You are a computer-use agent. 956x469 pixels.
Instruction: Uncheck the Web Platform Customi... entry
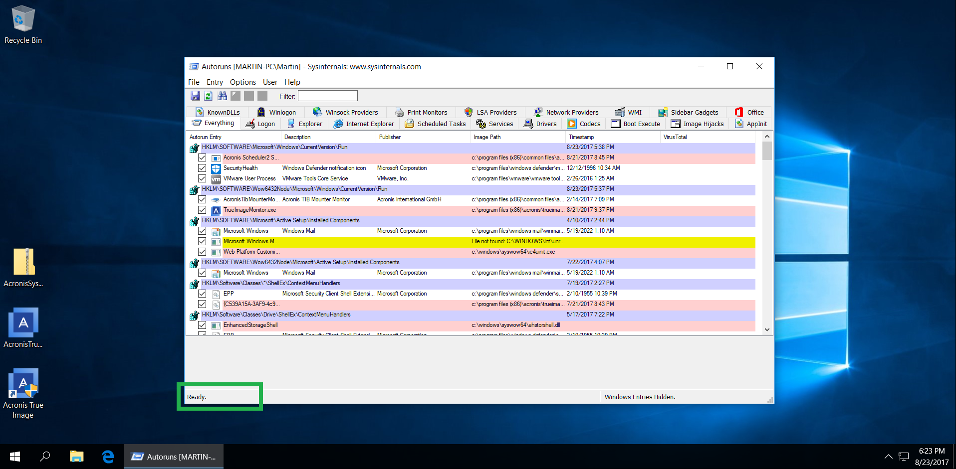(202, 252)
